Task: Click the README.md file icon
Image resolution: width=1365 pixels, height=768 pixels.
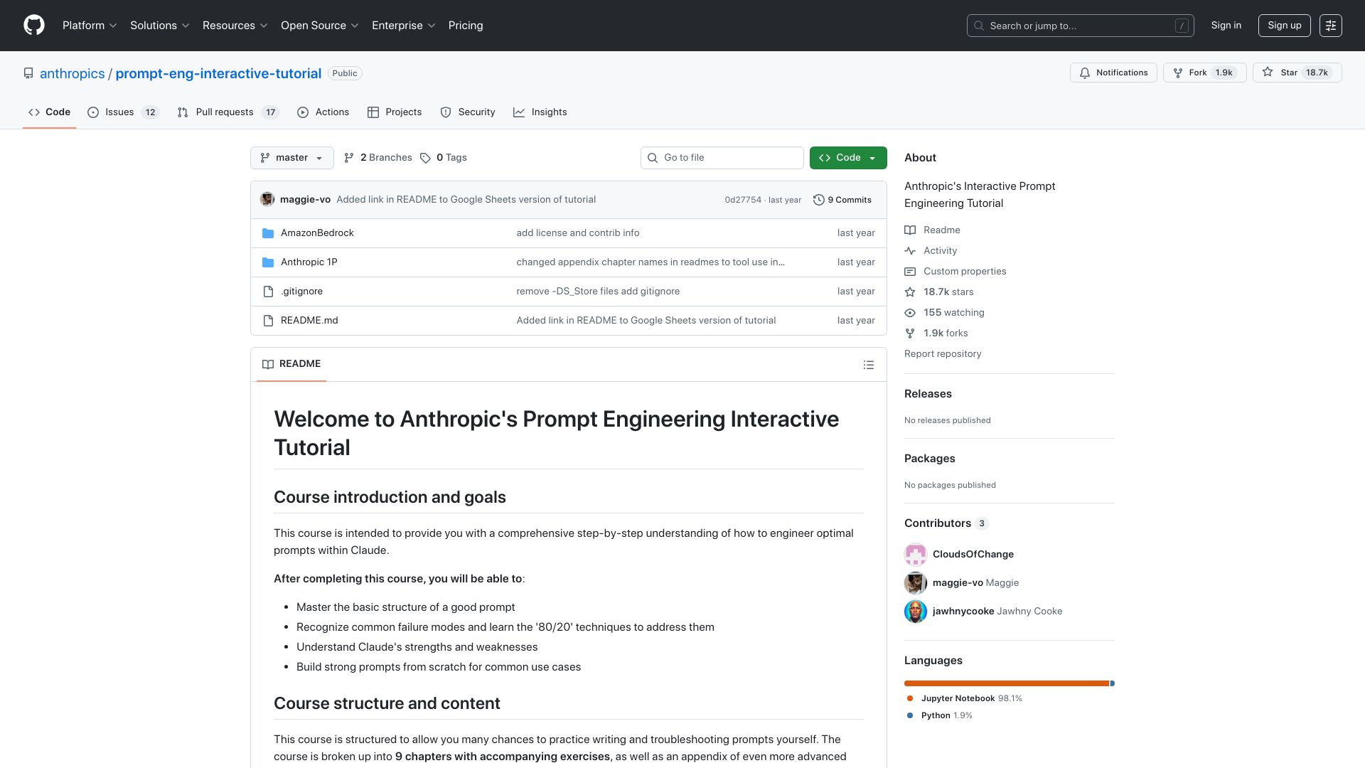Action: click(268, 321)
